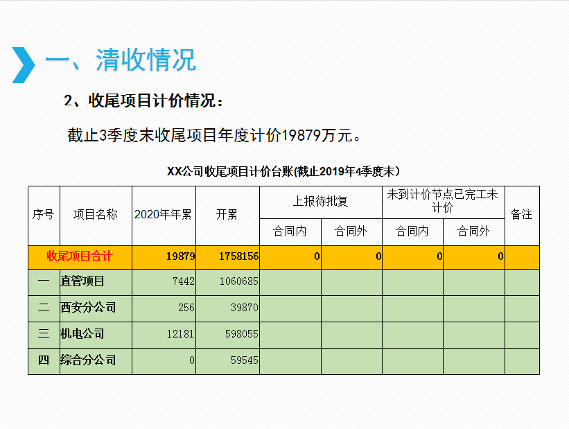569x429 pixels.
Task: Click the value '7442'
Action: click(x=183, y=281)
